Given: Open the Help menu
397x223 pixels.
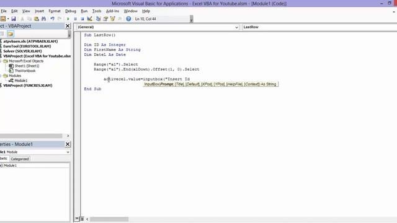Looking at the screenshot, I should [146, 11].
